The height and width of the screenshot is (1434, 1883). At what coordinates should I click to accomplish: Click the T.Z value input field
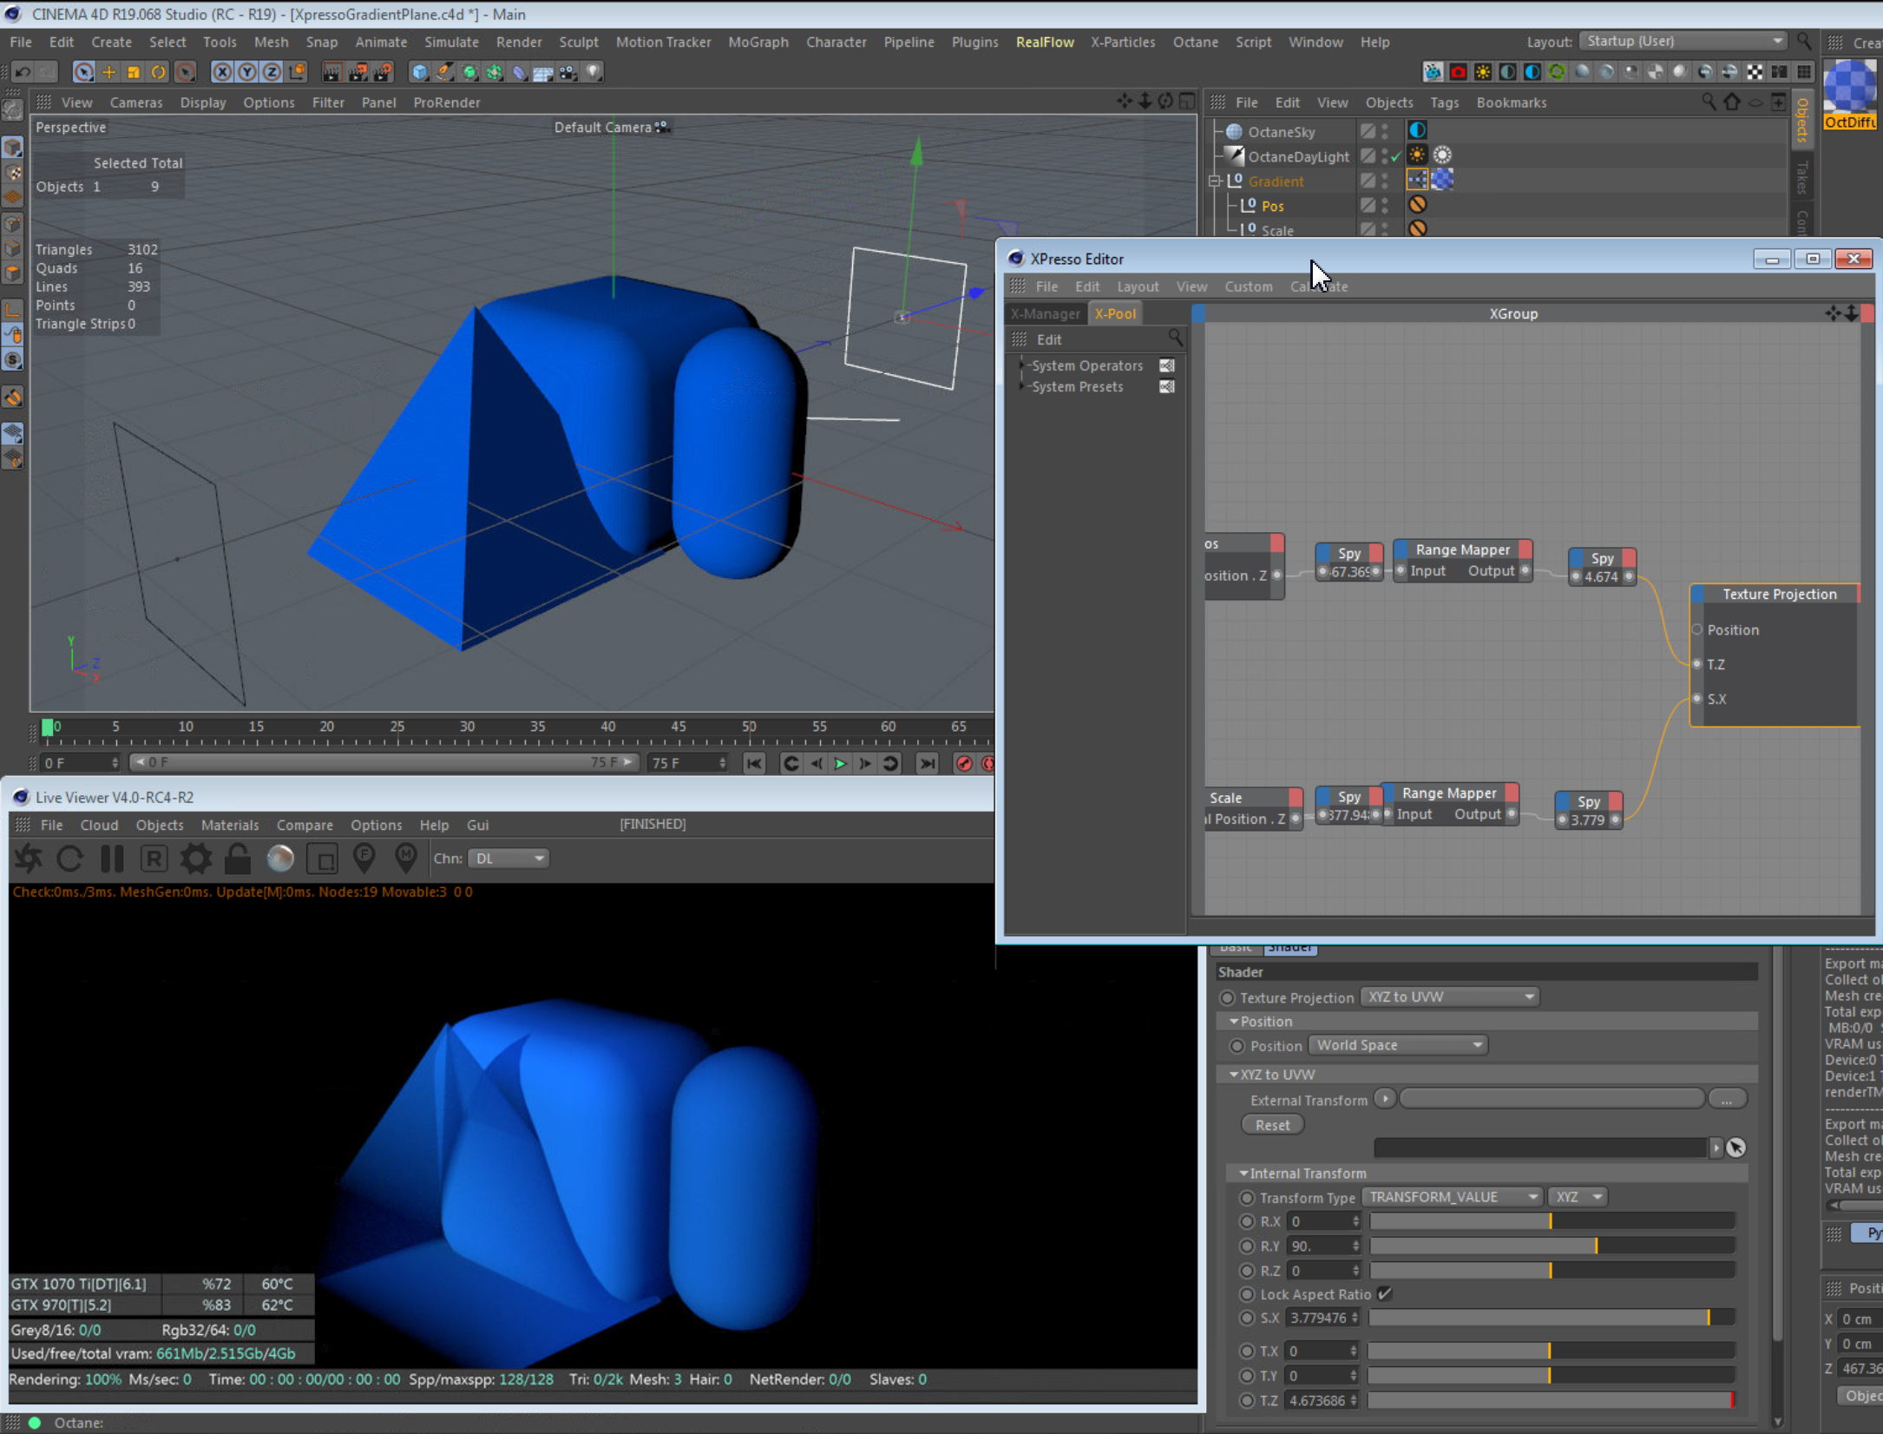1317,1400
